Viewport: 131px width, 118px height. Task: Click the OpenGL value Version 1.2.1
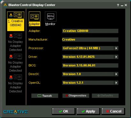click(x=88, y=83)
